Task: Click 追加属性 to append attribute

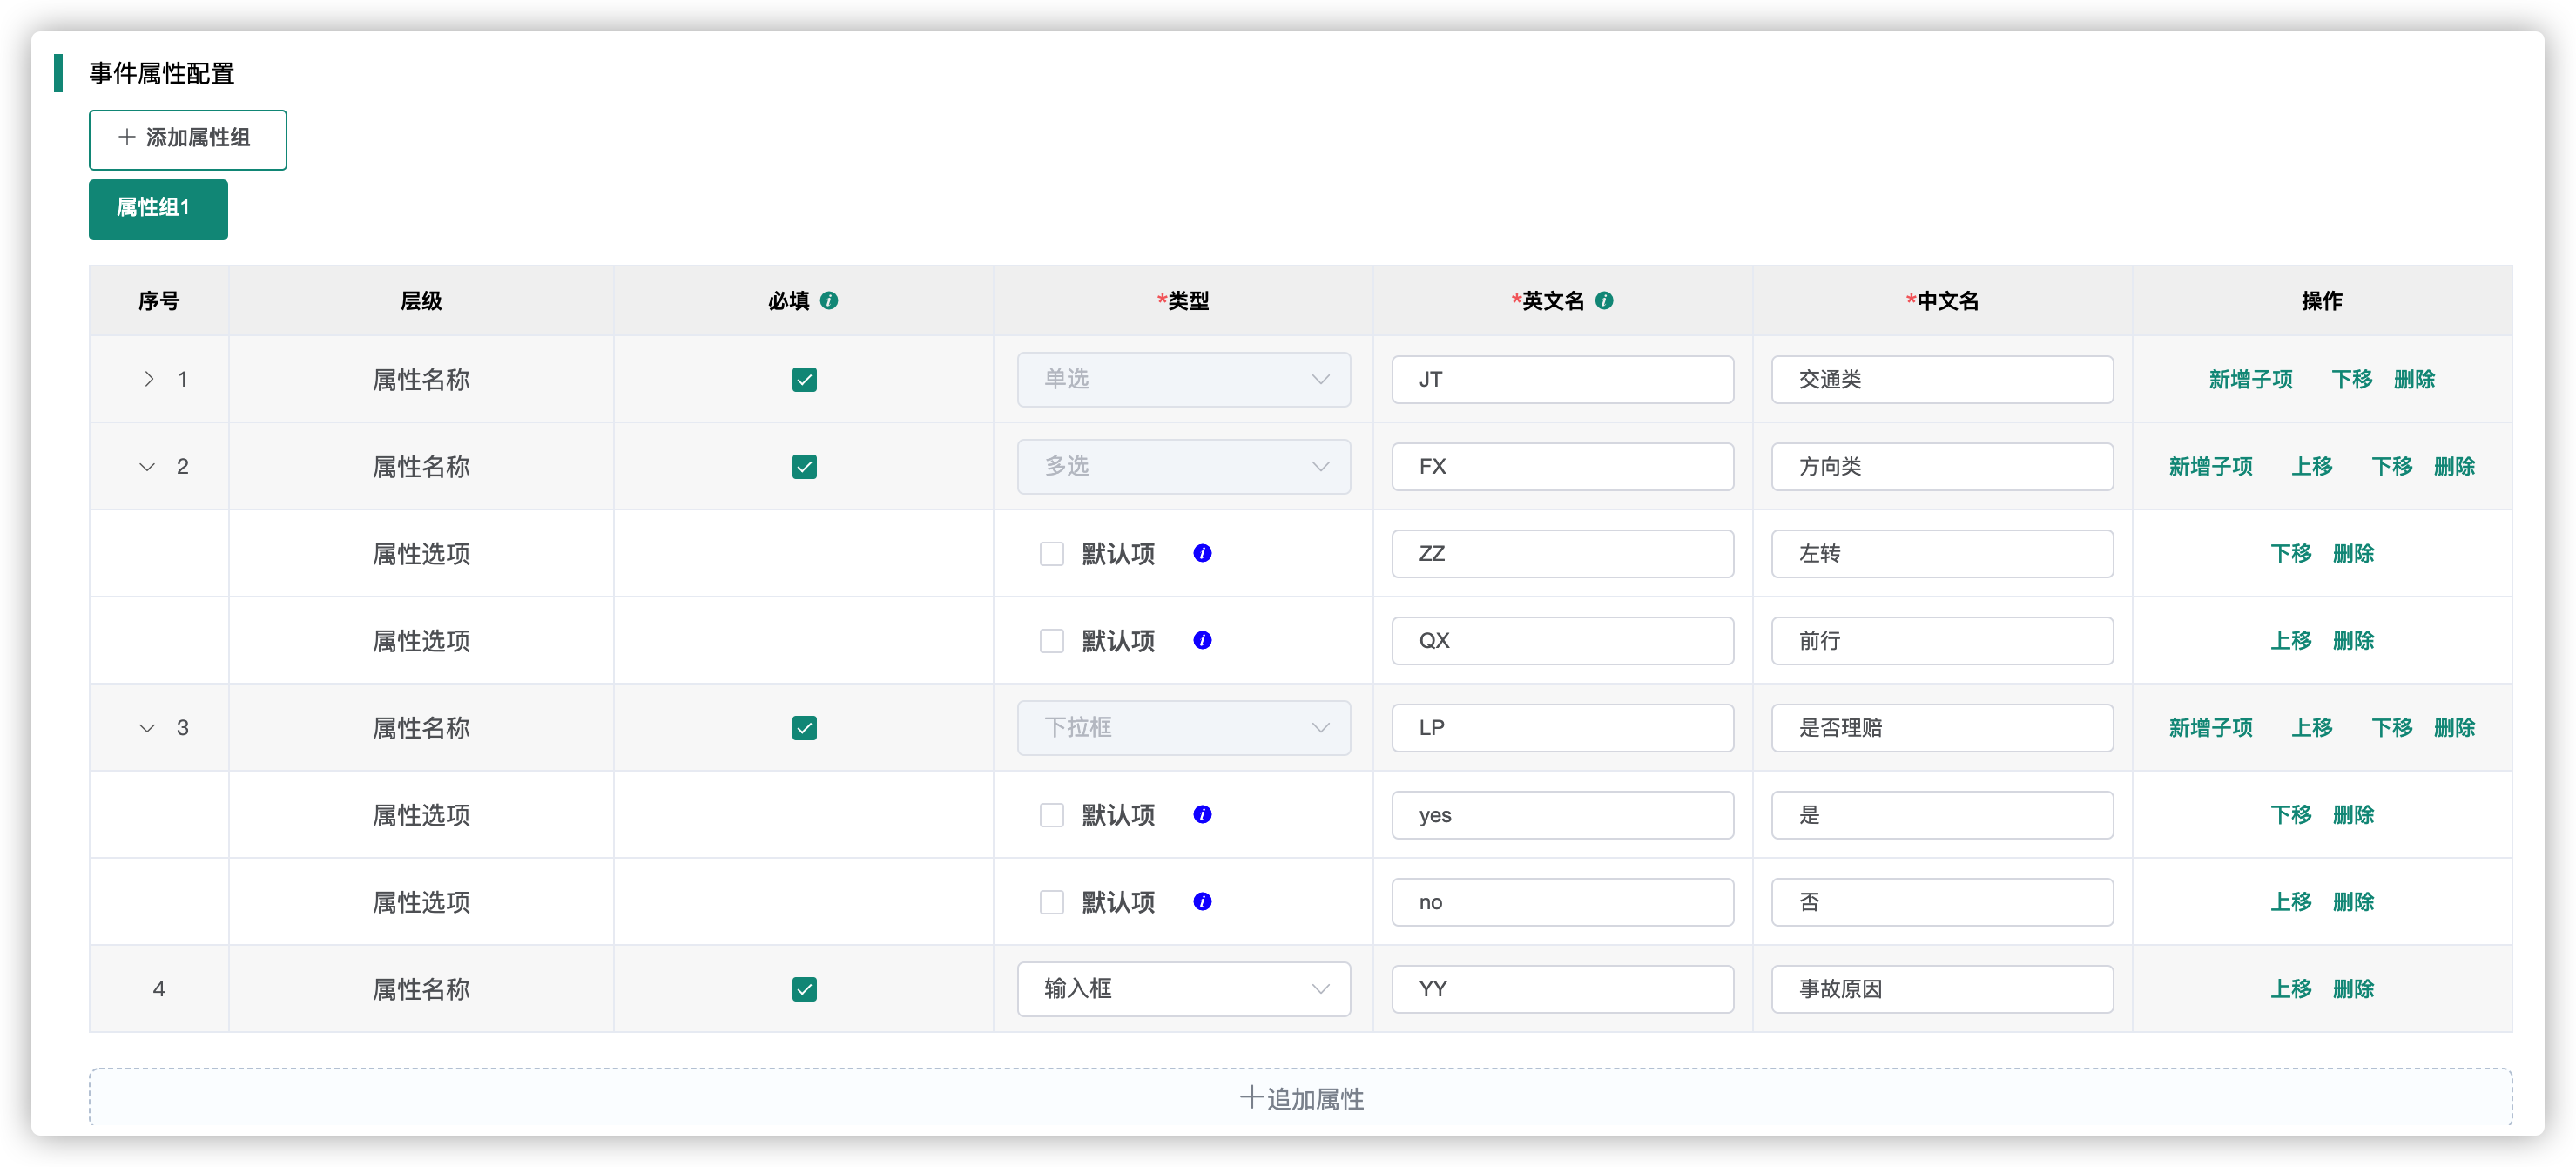Action: [1300, 1097]
